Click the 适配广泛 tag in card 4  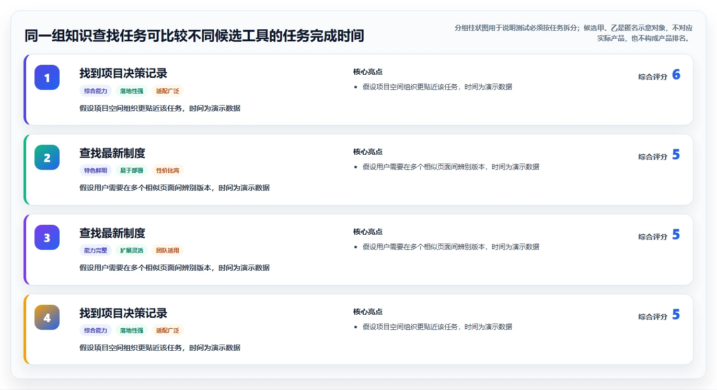click(168, 330)
